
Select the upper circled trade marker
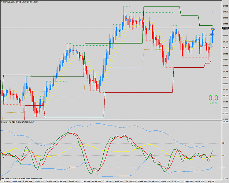click(x=213, y=29)
